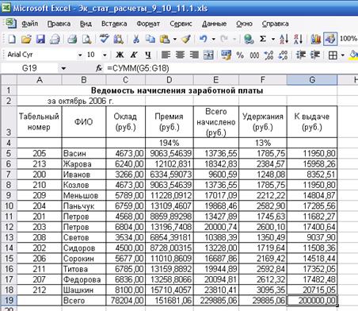Toggle align left

(x=166, y=55)
